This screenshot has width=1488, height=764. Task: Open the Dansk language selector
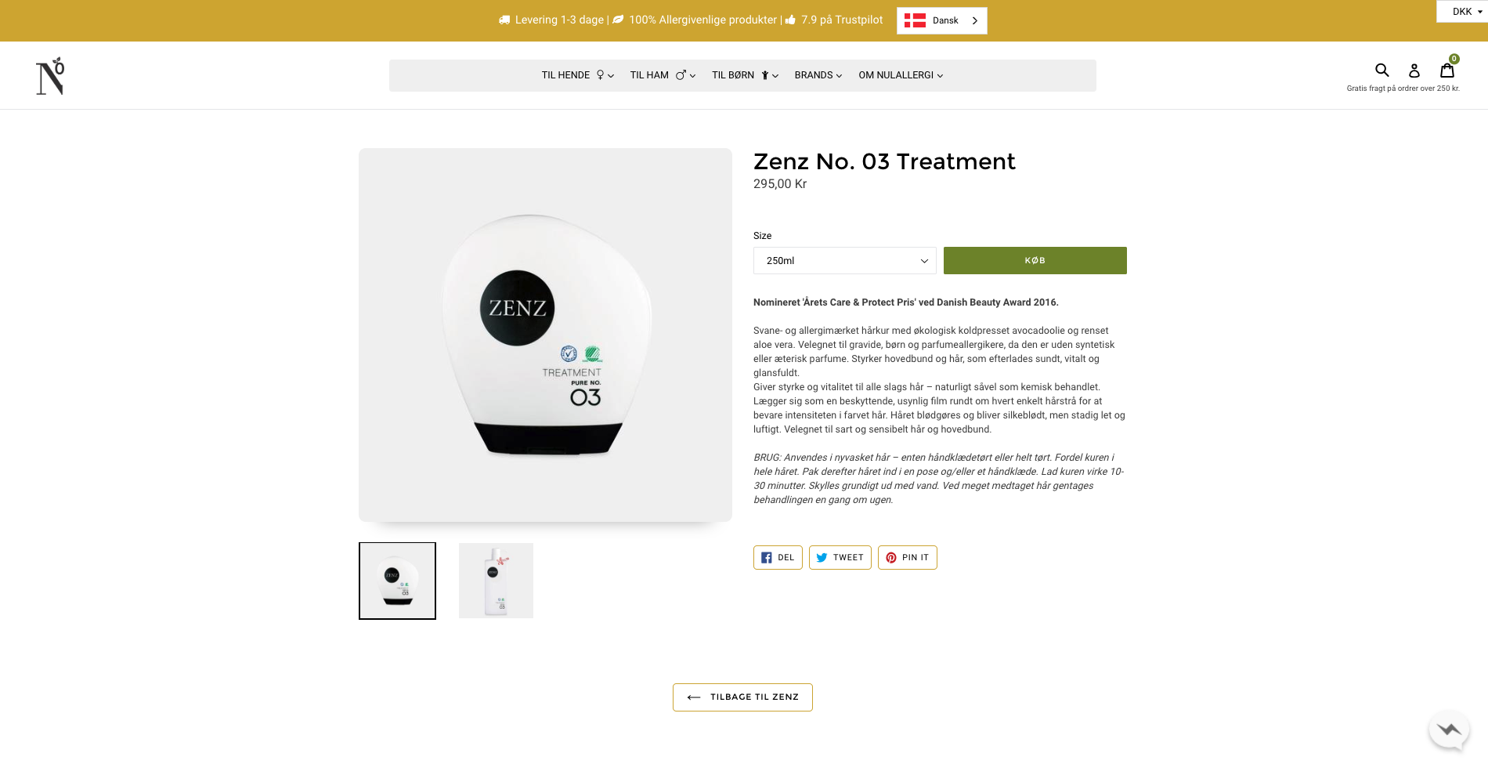(x=941, y=21)
